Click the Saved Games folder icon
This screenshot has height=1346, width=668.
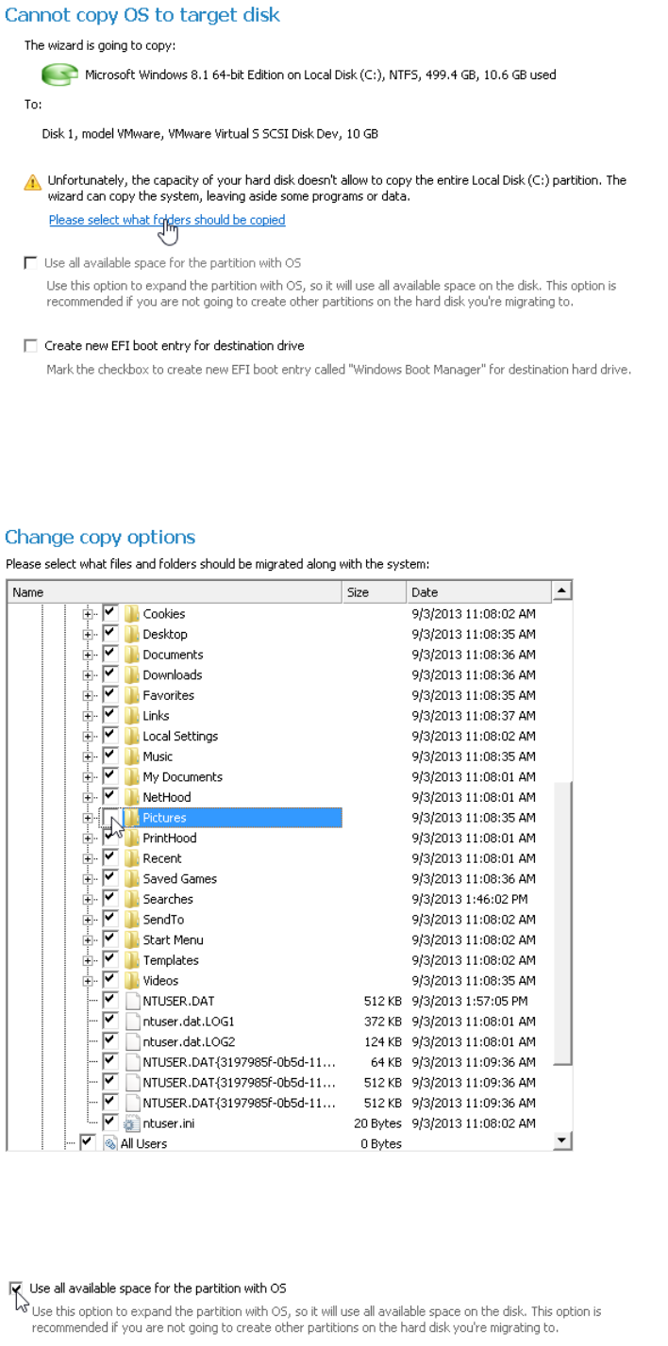tap(132, 879)
